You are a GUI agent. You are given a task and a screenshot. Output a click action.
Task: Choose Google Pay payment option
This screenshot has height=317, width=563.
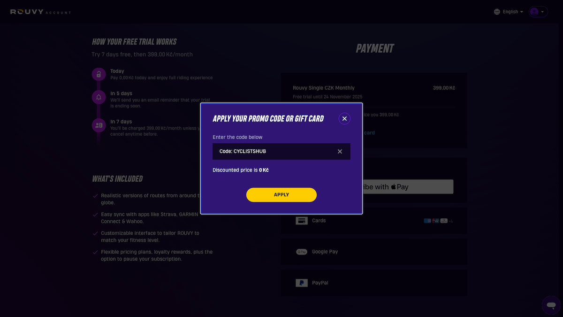[x=373, y=252]
